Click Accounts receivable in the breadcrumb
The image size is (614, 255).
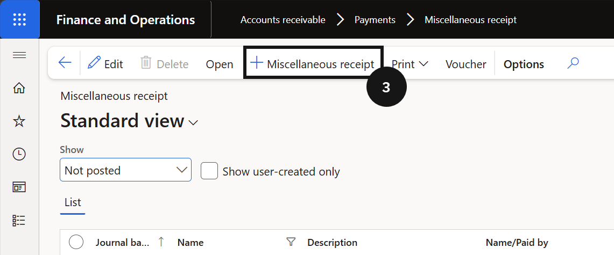point(283,19)
